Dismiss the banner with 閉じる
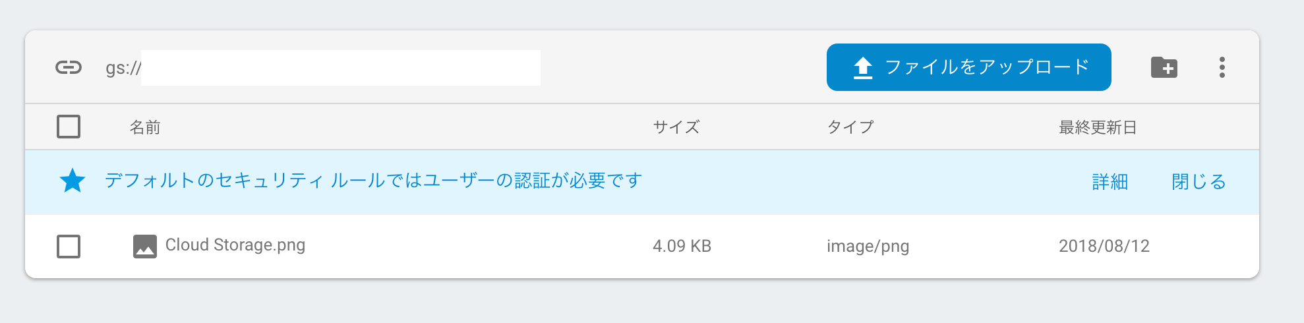The width and height of the screenshot is (1304, 323). tap(1199, 182)
